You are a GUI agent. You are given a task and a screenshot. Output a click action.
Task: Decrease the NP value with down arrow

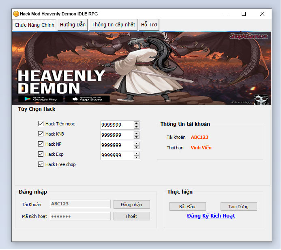tap(137, 147)
